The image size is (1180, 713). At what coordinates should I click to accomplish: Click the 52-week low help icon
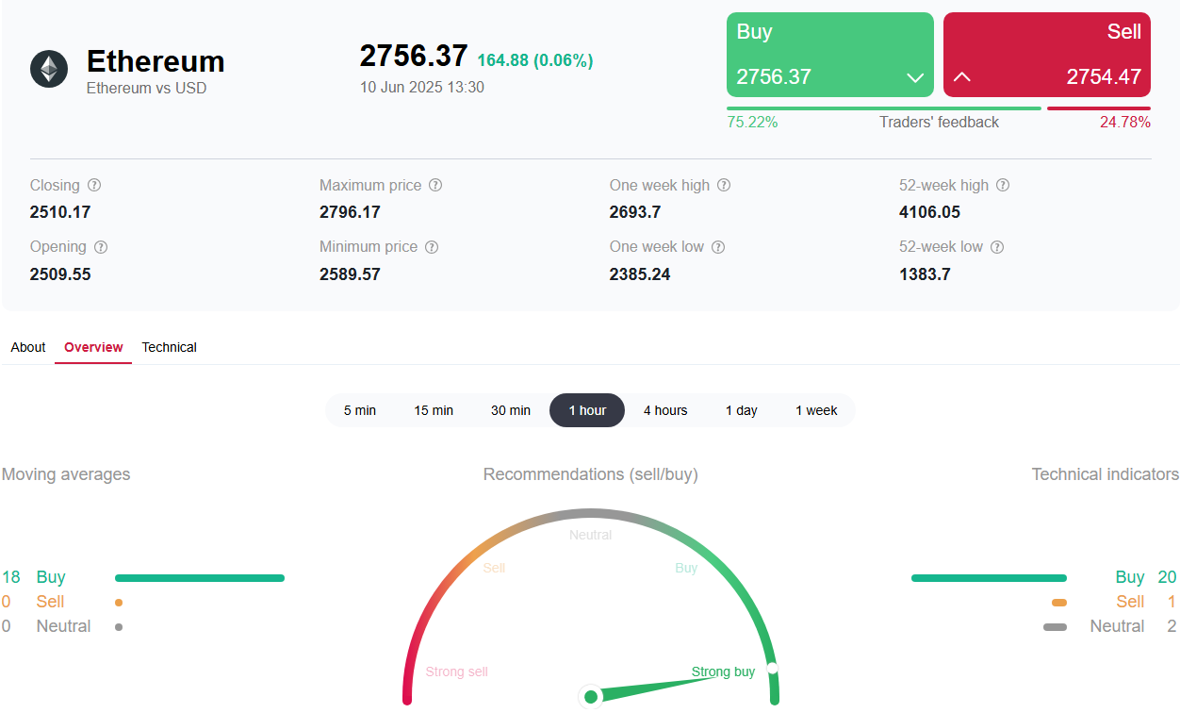pyautogui.click(x=997, y=247)
